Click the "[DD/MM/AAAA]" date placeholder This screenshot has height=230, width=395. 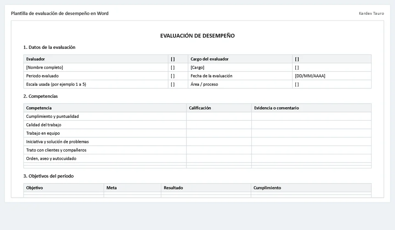332,76
